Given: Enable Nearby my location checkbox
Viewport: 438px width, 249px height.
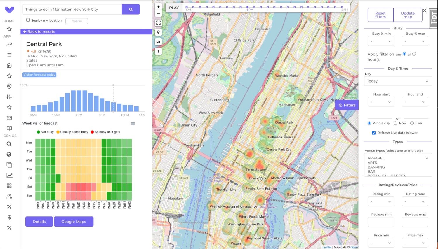Looking at the screenshot, I should point(28,20).
